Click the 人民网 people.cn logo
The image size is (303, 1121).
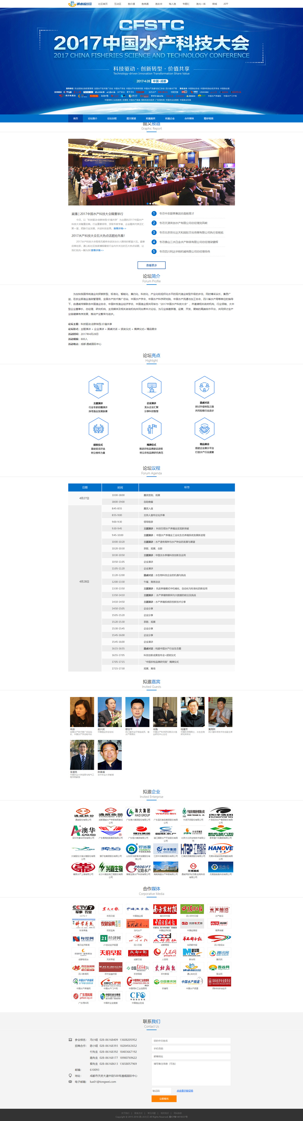(165, 953)
